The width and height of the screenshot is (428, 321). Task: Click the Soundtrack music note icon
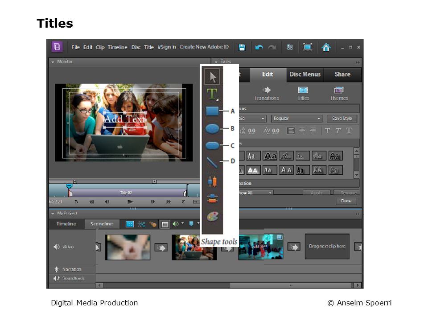56,278
